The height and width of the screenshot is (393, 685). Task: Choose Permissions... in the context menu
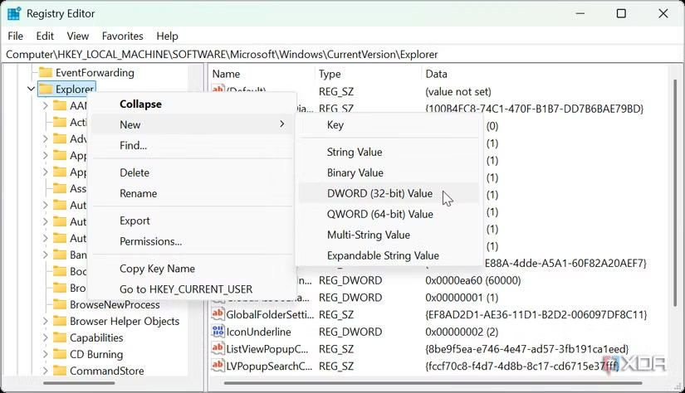(x=150, y=241)
